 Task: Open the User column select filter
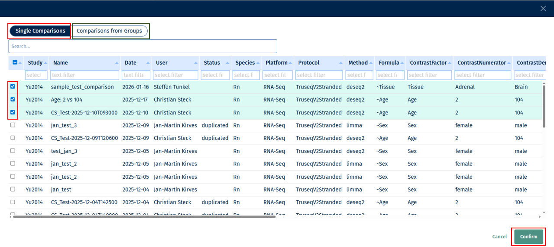pos(175,75)
